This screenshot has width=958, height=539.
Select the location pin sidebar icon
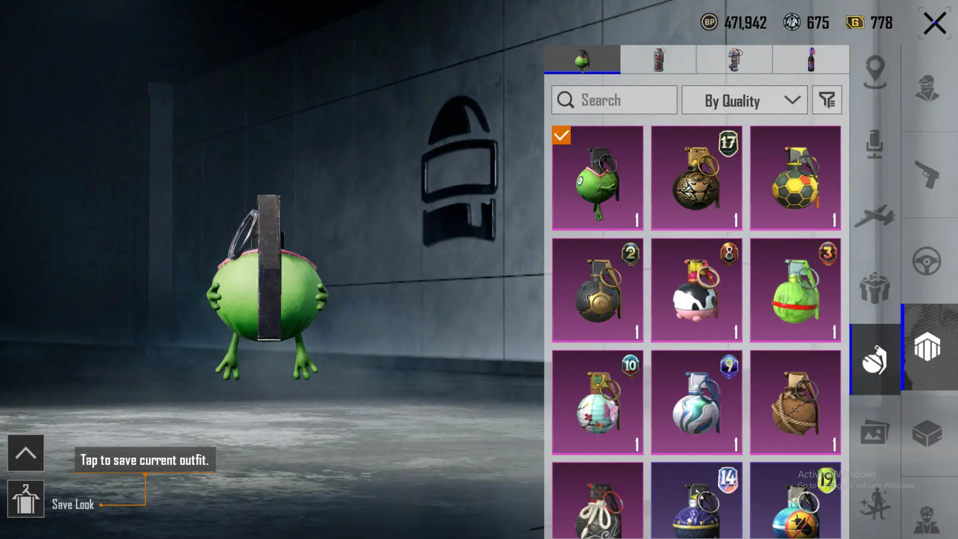click(875, 72)
